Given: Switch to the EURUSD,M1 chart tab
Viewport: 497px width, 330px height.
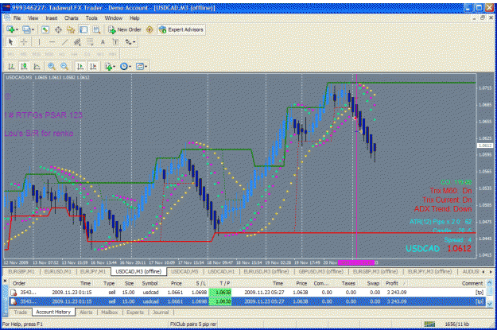Looking at the screenshot, I should coord(57,272).
